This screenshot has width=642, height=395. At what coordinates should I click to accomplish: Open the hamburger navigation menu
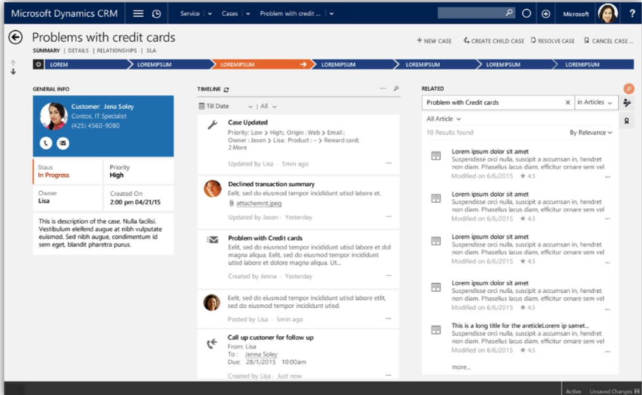tap(138, 14)
